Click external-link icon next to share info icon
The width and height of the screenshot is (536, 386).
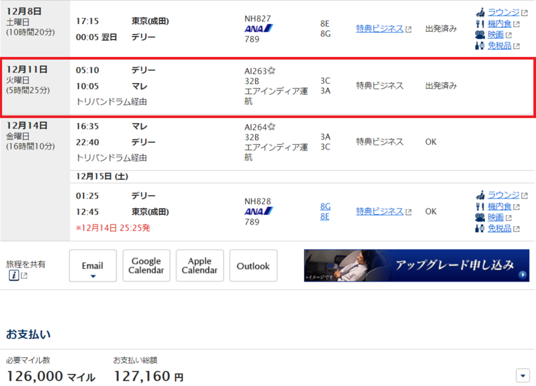[24, 275]
